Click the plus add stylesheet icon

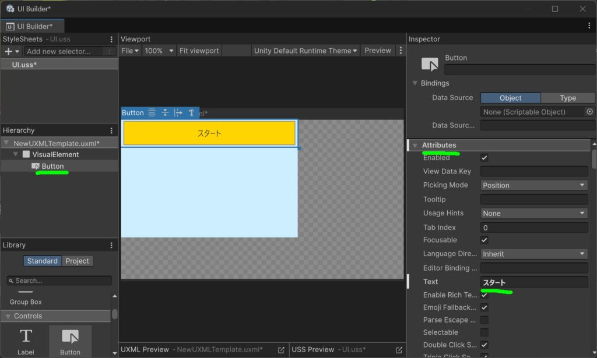8,51
